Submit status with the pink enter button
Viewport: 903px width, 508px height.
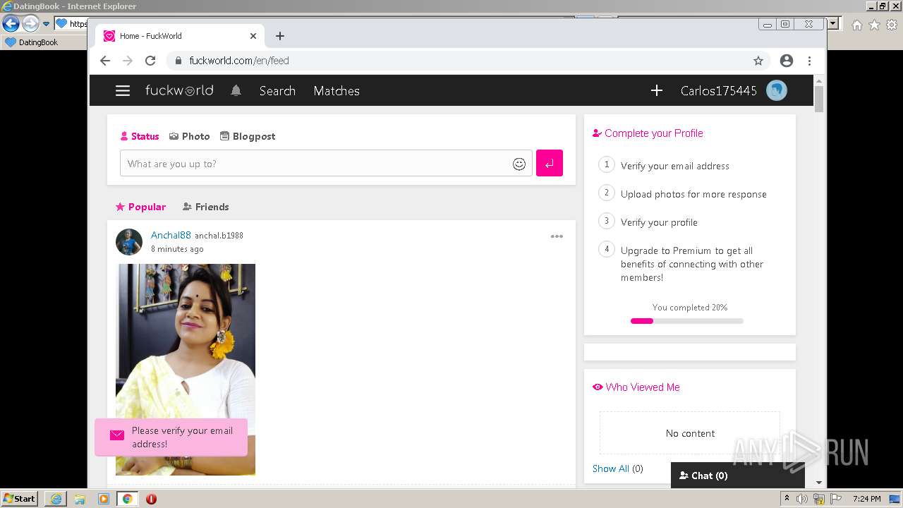pos(550,163)
